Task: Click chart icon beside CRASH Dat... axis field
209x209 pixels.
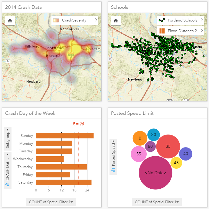Action: coord(8,185)
